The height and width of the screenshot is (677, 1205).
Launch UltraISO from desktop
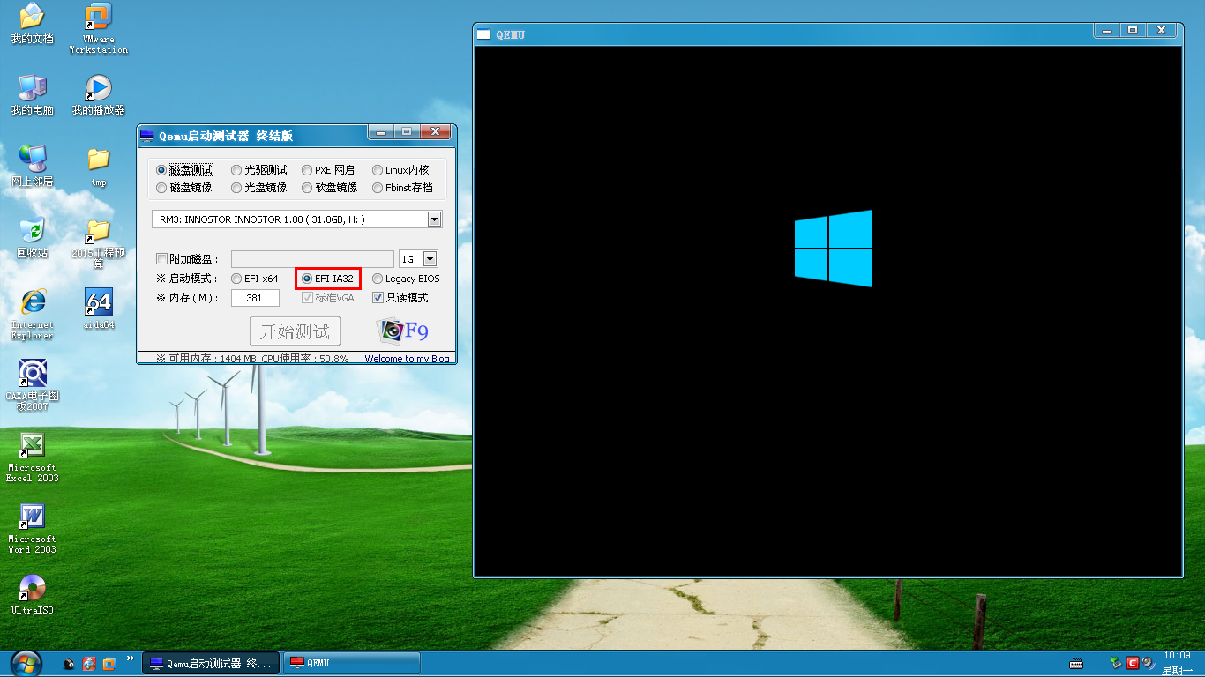point(32,594)
